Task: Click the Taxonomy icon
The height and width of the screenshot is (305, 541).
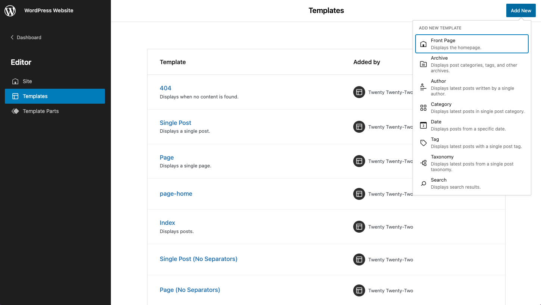Action: coord(423,163)
